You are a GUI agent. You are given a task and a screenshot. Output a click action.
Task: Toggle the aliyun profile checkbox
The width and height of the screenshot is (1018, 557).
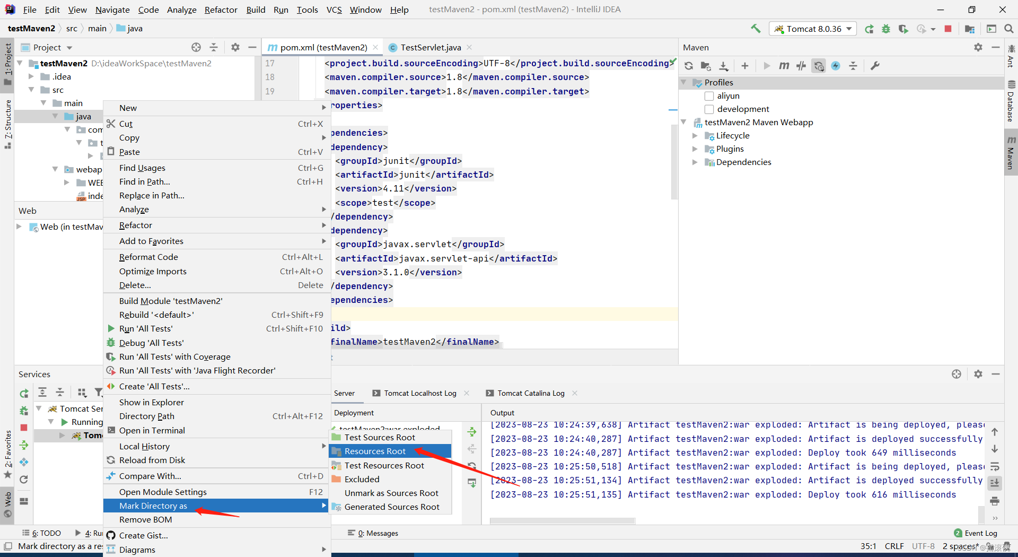click(709, 96)
